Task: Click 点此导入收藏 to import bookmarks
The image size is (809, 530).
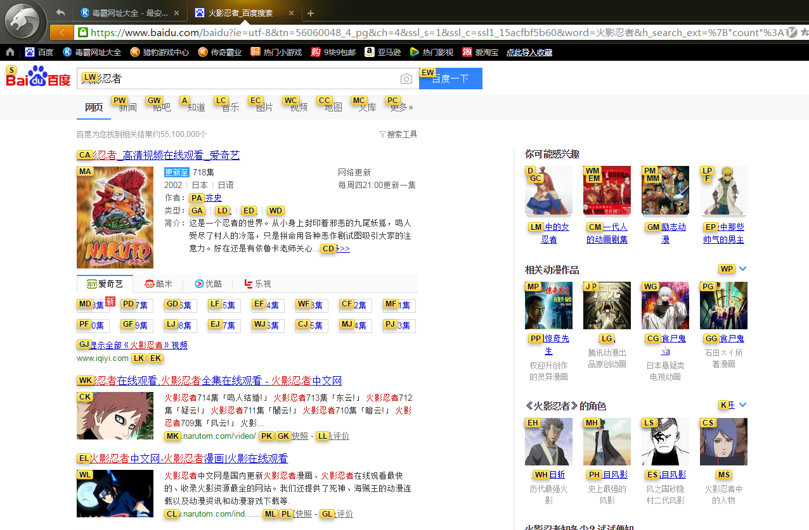Action: (x=529, y=53)
